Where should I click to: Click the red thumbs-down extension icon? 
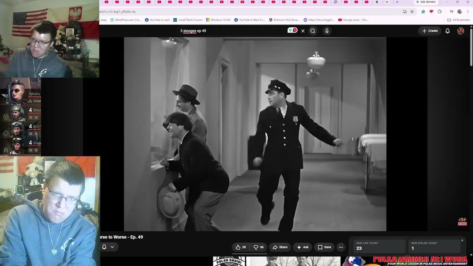(x=431, y=11)
